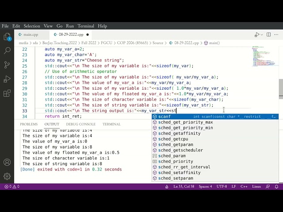
Task: Select the 08-29-2022.cpp editor tab
Action: [71, 34]
